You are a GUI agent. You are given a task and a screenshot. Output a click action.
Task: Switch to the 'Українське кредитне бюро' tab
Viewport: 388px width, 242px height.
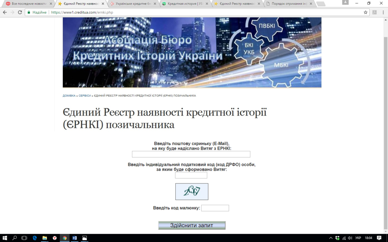coord(131,4)
